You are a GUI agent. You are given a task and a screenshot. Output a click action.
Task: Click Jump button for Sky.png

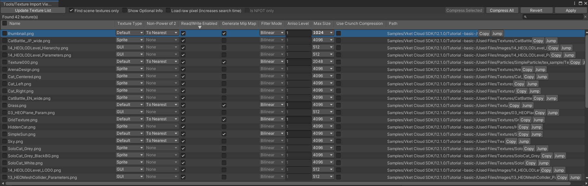[x=524, y=142]
